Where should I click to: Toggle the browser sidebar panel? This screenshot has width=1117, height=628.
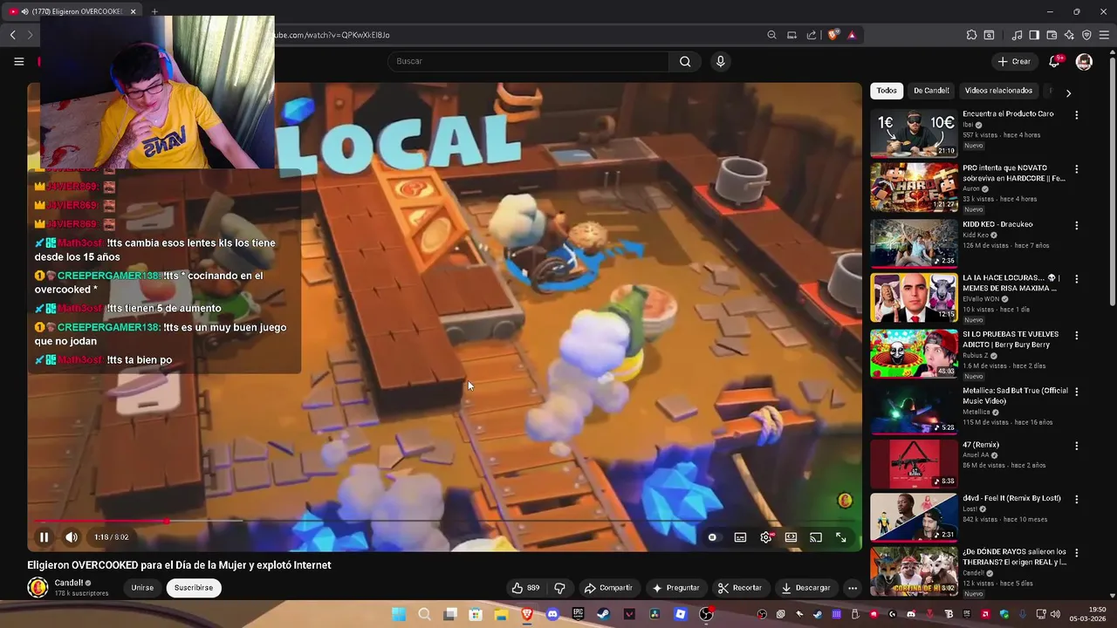(1034, 35)
